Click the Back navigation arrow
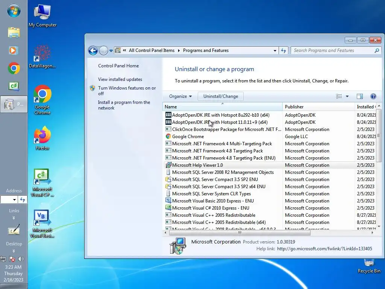Screen dimensions: 385x289 pyautogui.click(x=93, y=51)
